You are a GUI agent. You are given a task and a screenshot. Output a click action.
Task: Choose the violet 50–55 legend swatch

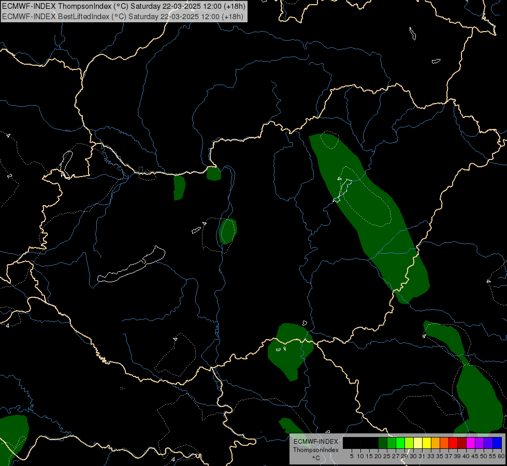point(488,443)
